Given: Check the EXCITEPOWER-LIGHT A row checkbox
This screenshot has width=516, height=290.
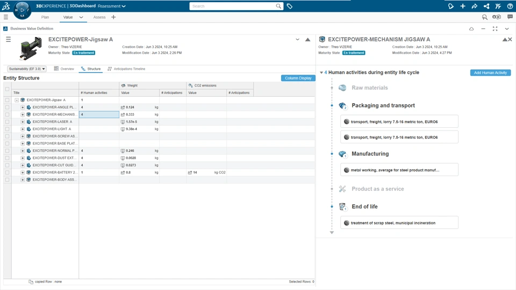Looking at the screenshot, I should pyautogui.click(x=7, y=129).
